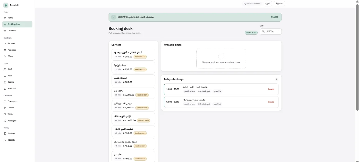Click the Clinical document icon
The width and height of the screenshot is (359, 162).
[5, 108]
